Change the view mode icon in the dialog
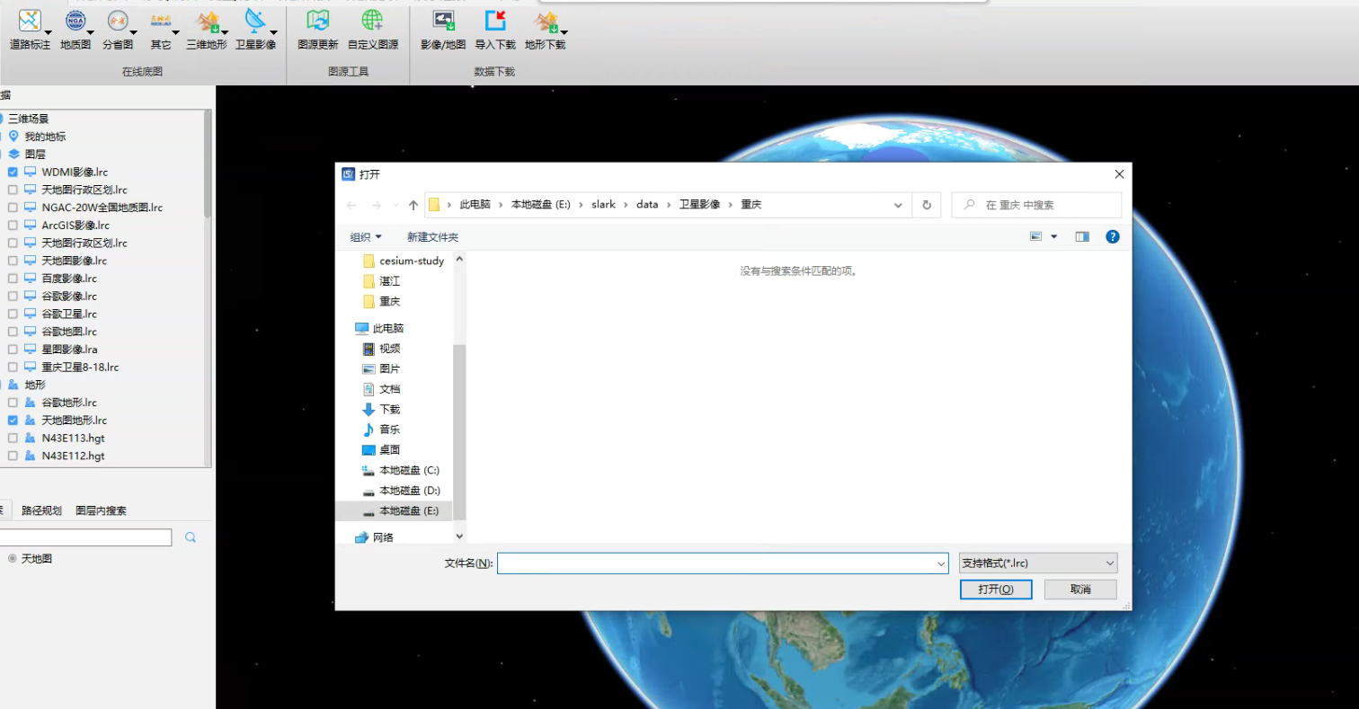The image size is (1359, 709). (x=1036, y=236)
